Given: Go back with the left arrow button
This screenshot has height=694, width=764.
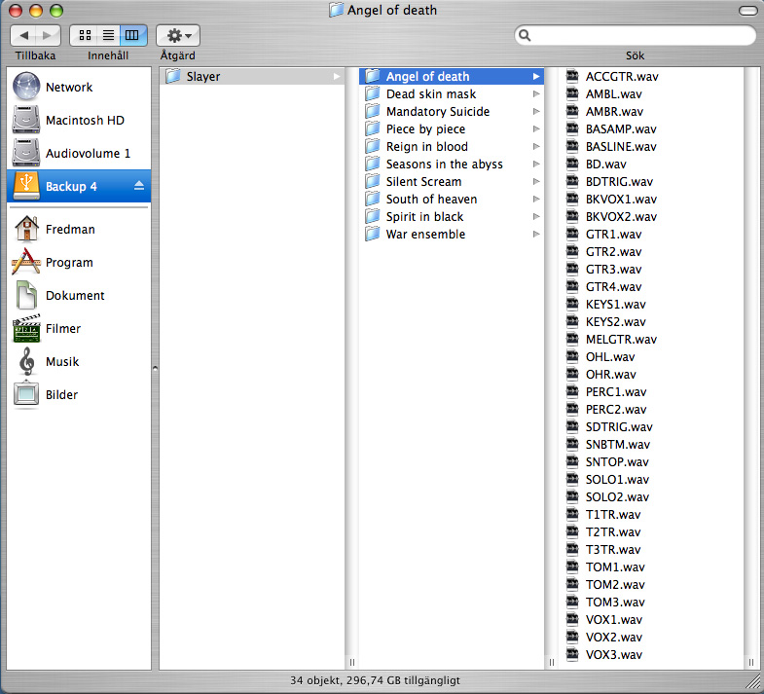Looking at the screenshot, I should [24, 35].
